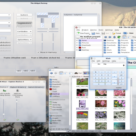The image size is (136, 136).
Task: Expand the Root tree node in K3b
Action: (x=77, y=48)
